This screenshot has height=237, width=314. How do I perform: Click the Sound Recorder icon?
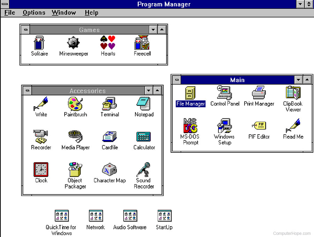click(144, 170)
